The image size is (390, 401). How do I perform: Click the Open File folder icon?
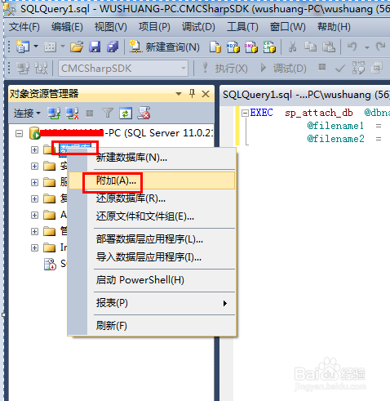click(77, 47)
